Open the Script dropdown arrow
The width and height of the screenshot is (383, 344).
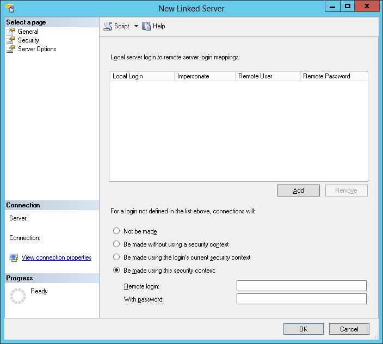[136, 26]
